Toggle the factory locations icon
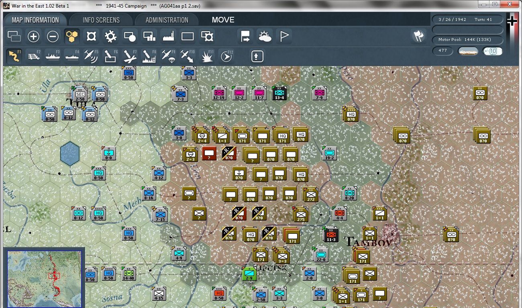This screenshot has width=522, height=308. pyautogui.click(x=168, y=36)
